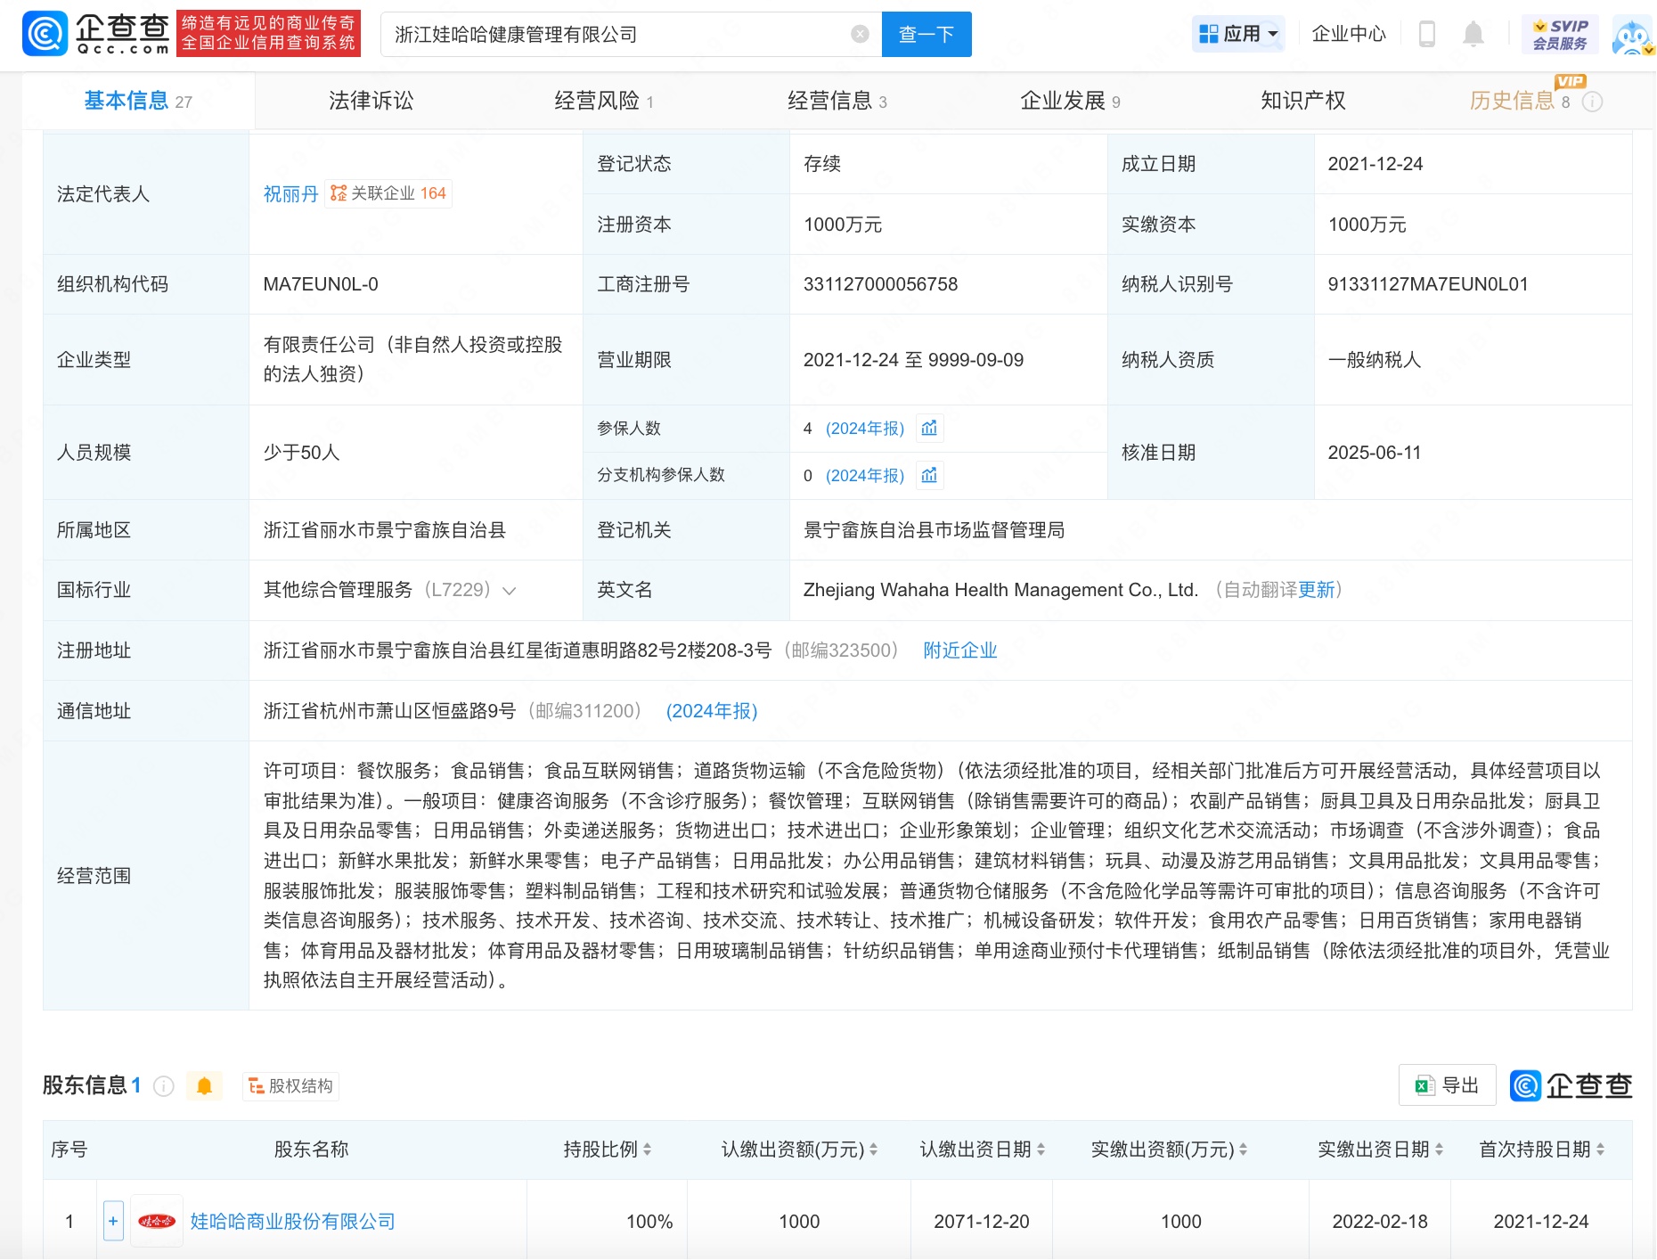Select the English name Zhejiang Wahaha text
1657x1260 pixels.
pyautogui.click(x=1000, y=590)
